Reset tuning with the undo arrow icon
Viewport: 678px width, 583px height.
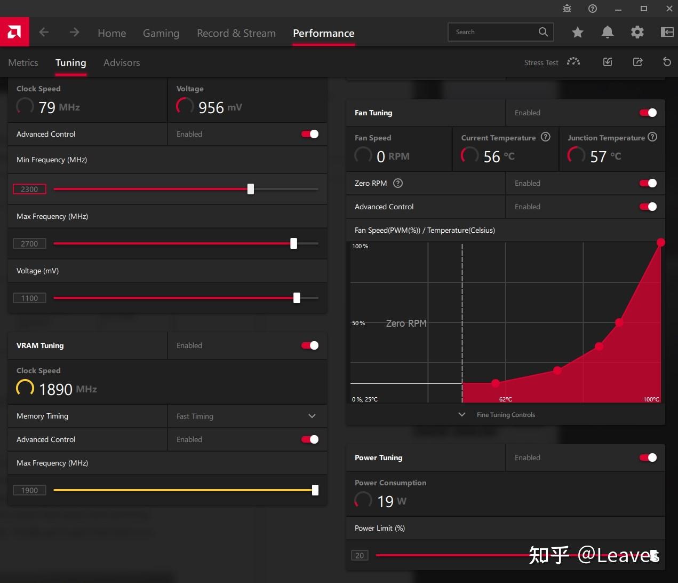pyautogui.click(x=667, y=62)
